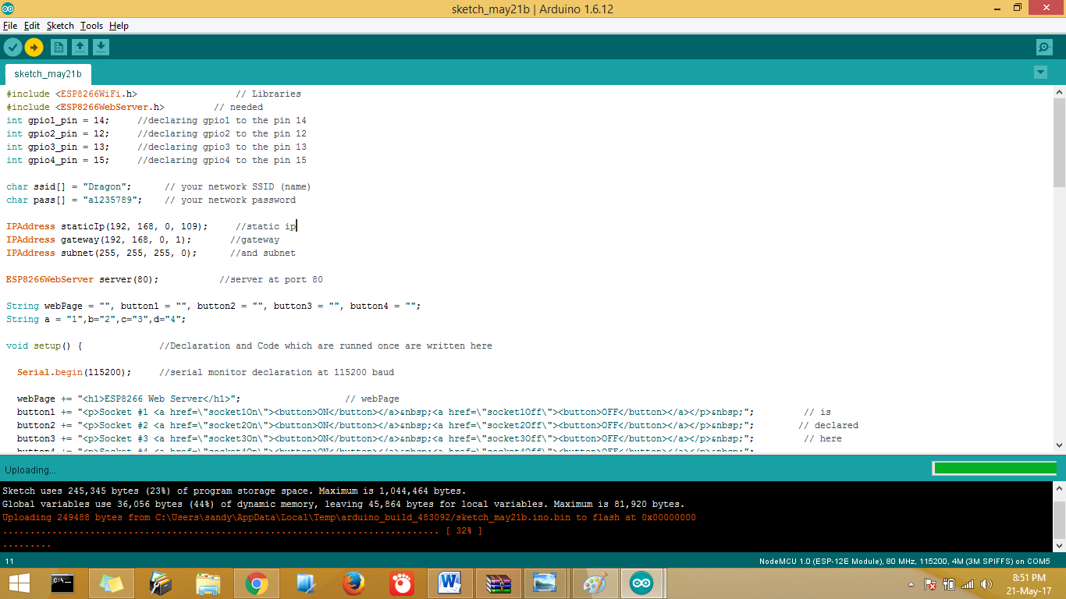
Task: Open Sticky Notes from the taskbar
Action: (x=112, y=583)
